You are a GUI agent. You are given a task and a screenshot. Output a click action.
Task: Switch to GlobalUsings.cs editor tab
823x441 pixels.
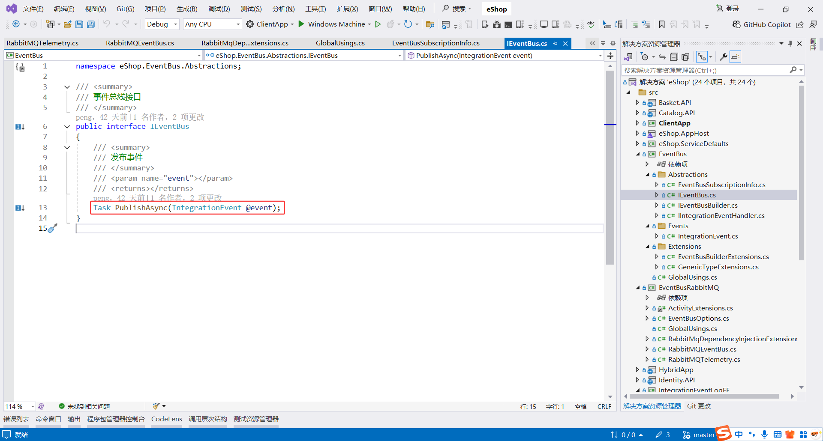340,43
